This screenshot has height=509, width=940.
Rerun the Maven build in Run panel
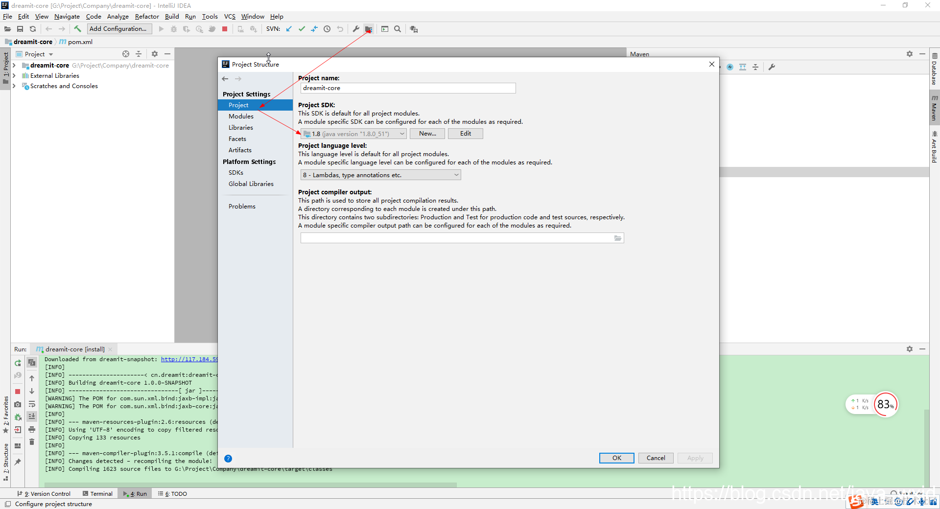point(18,363)
